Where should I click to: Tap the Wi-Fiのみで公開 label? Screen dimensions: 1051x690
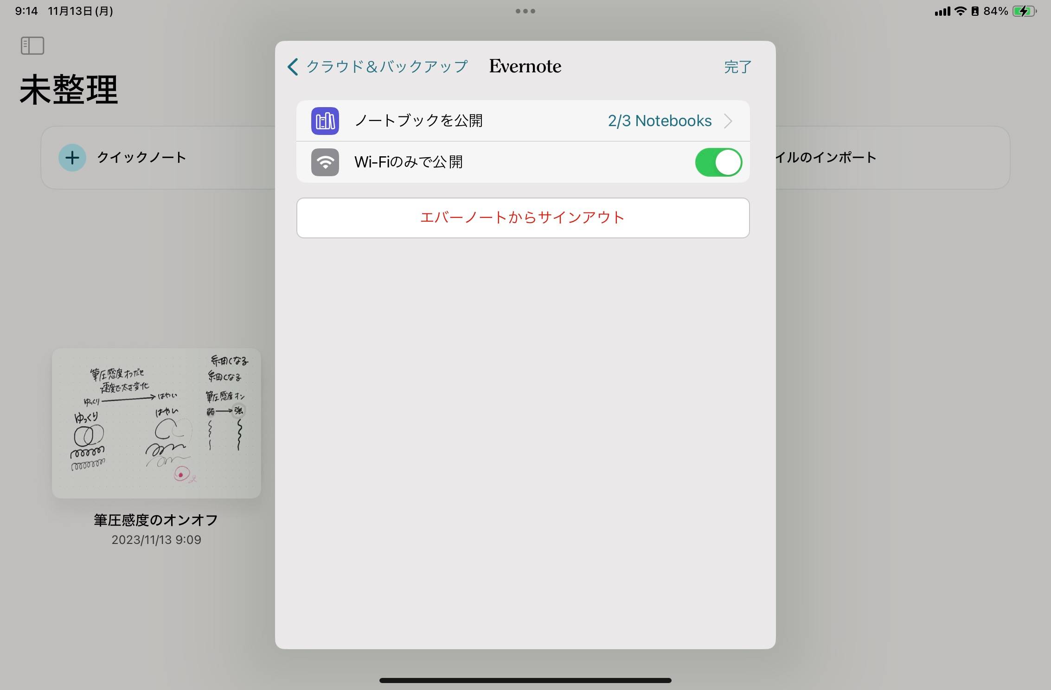[409, 162]
